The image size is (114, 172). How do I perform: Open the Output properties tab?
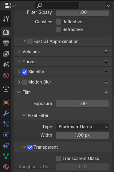coord(6,43)
